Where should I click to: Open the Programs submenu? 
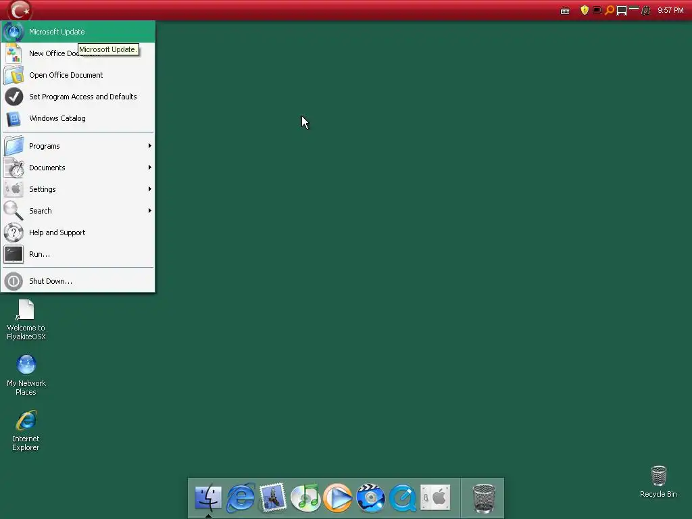point(78,146)
